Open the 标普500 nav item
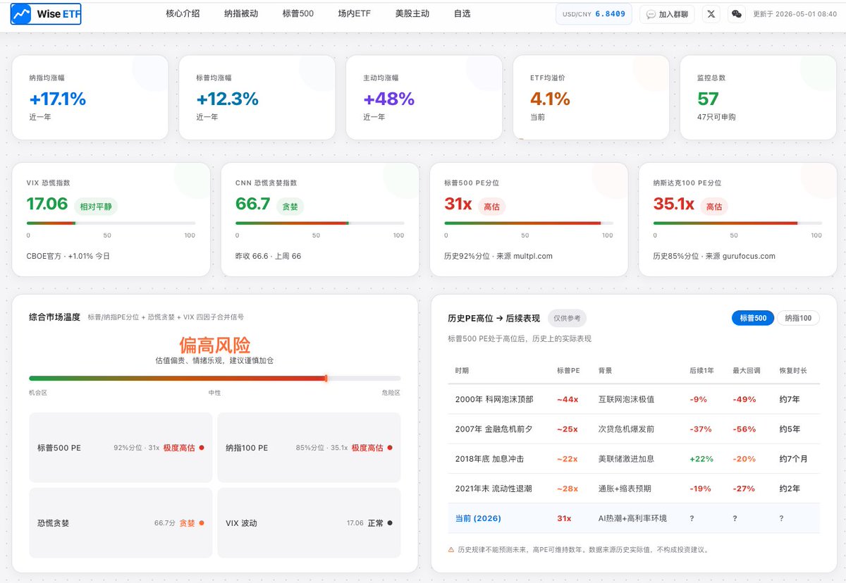Viewport: 846px width, 583px height. point(298,13)
